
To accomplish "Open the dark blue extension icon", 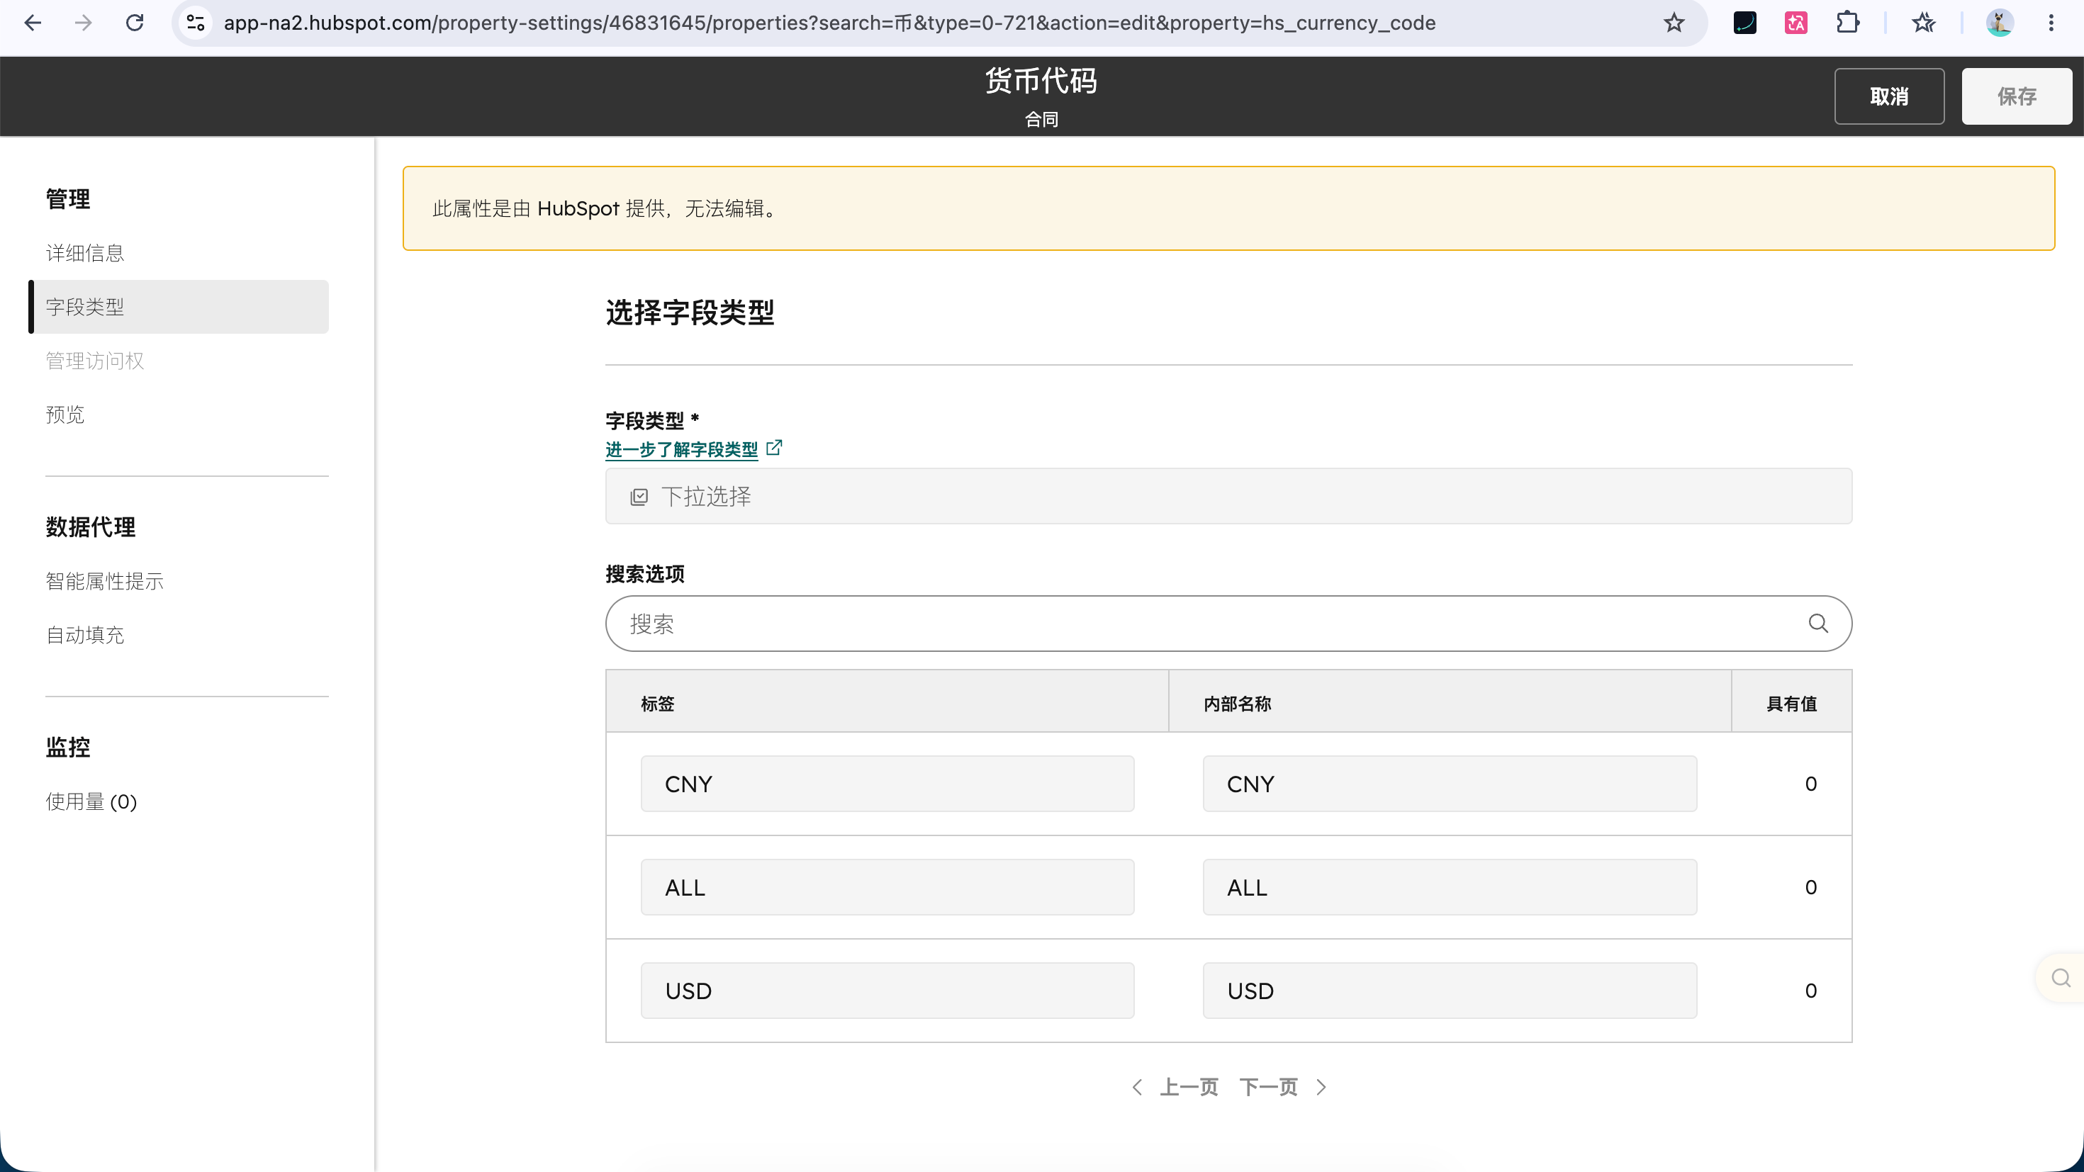I will point(1745,23).
